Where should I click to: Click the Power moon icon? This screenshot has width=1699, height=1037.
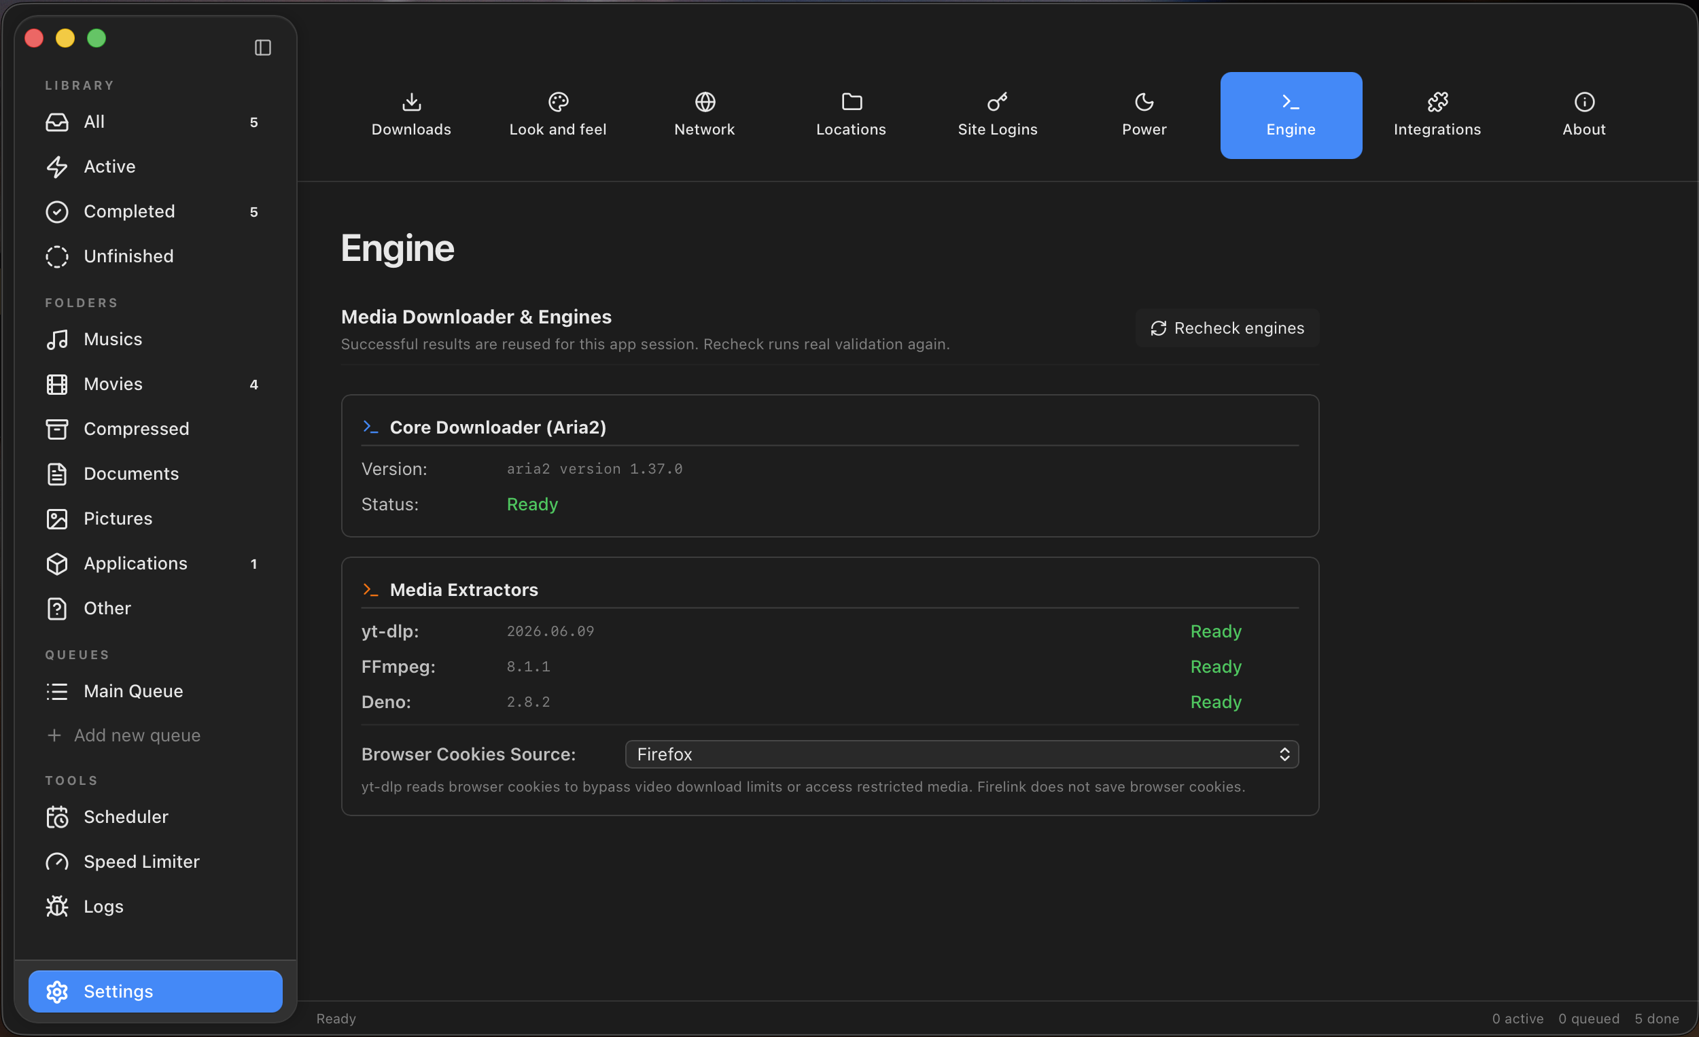[1144, 102]
